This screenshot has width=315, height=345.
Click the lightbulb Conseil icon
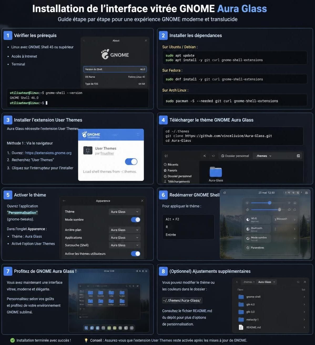click(86, 340)
